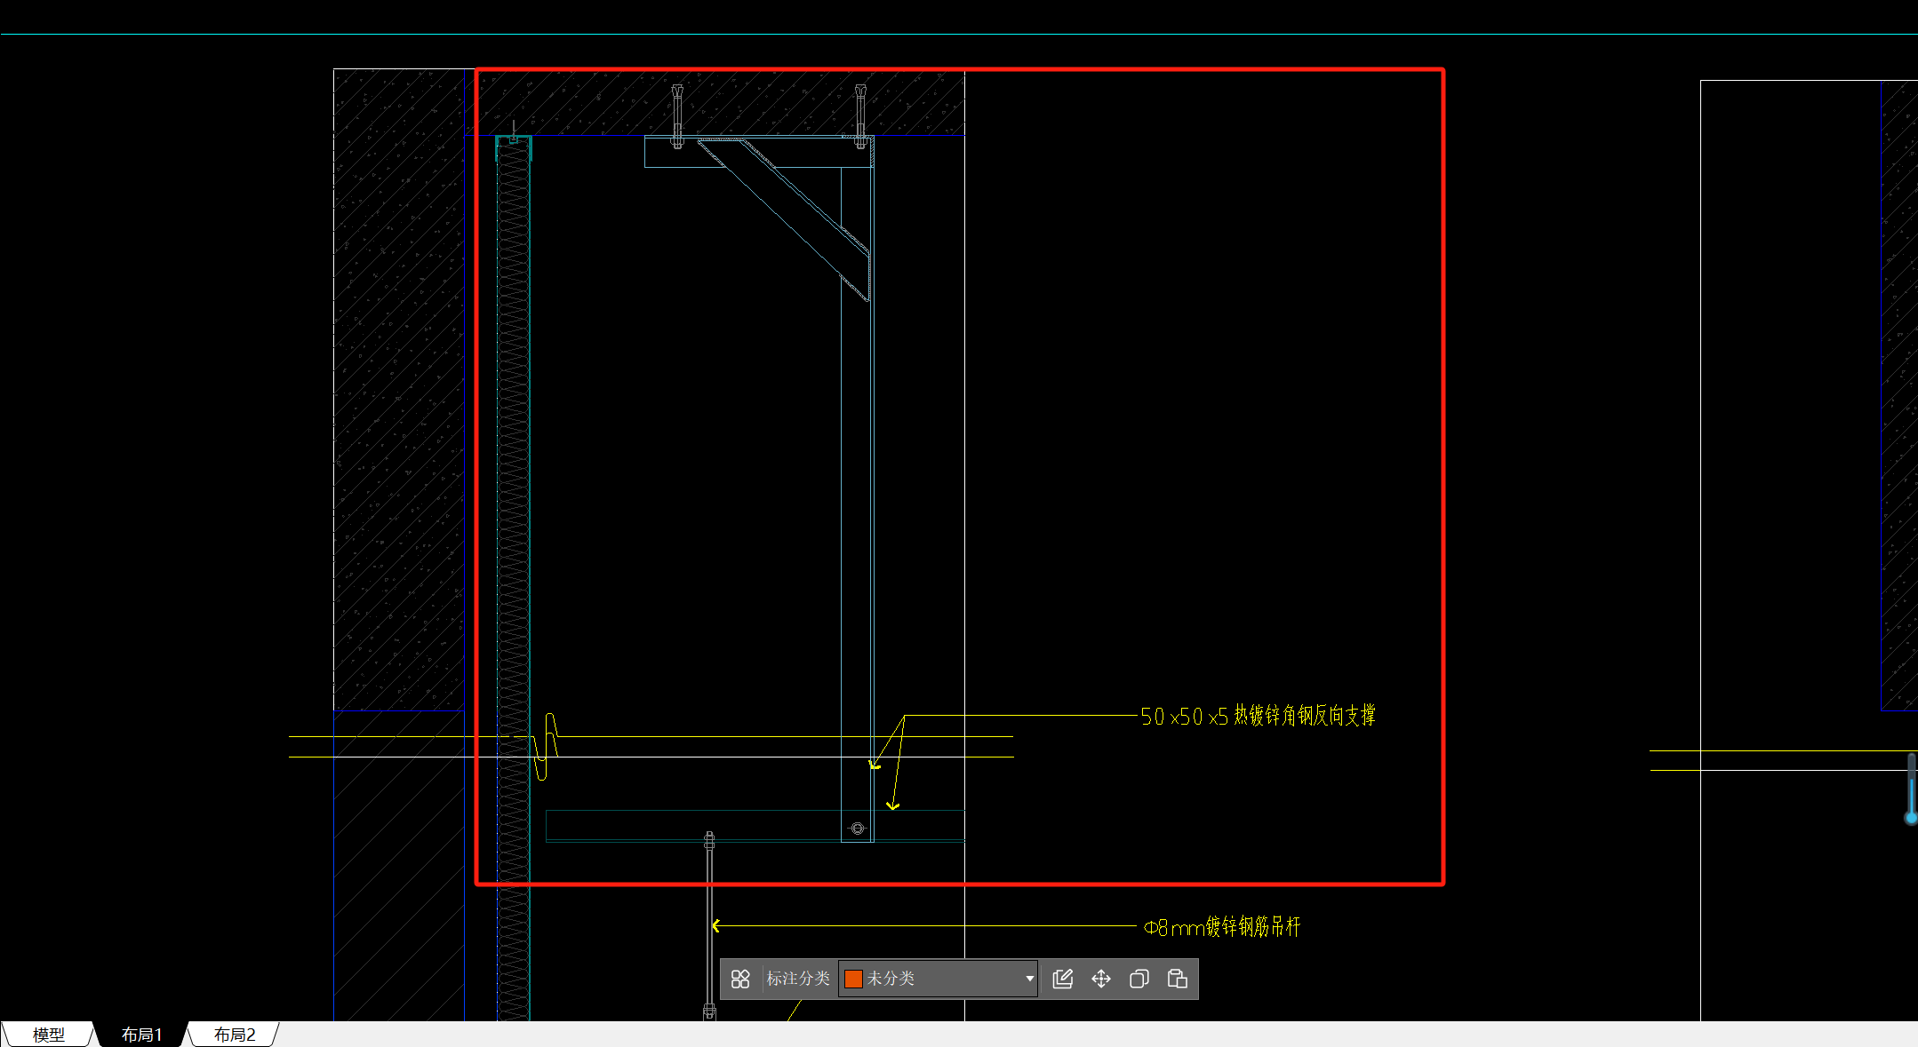This screenshot has width=1918, height=1047.
Task: Click the copy annotation icon
Action: point(1139,979)
